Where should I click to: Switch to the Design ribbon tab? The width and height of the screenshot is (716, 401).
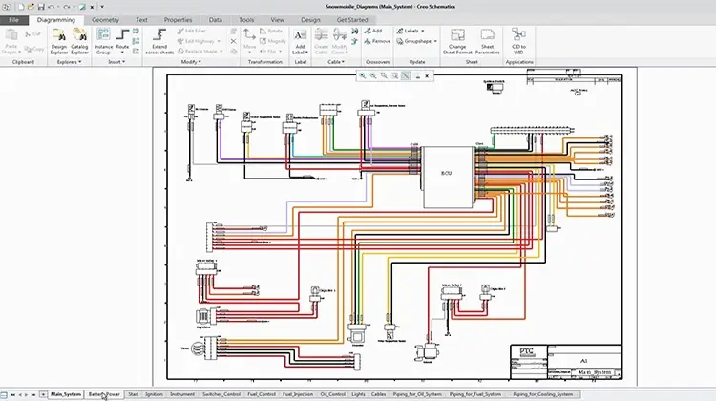click(310, 20)
